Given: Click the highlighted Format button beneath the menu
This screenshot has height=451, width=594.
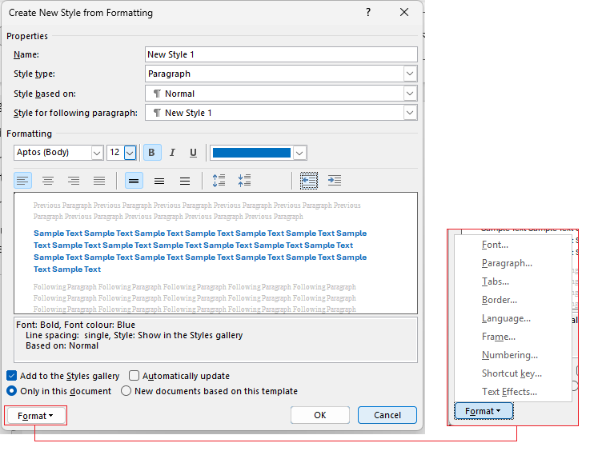Looking at the screenshot, I should click(x=484, y=411).
